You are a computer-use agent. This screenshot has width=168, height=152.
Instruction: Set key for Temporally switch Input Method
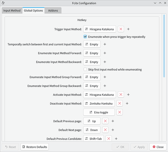coord(92,44)
